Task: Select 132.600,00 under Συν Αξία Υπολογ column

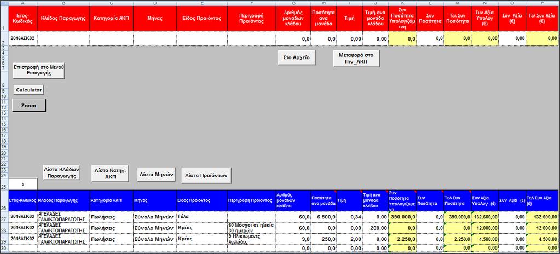Action: [484, 216]
